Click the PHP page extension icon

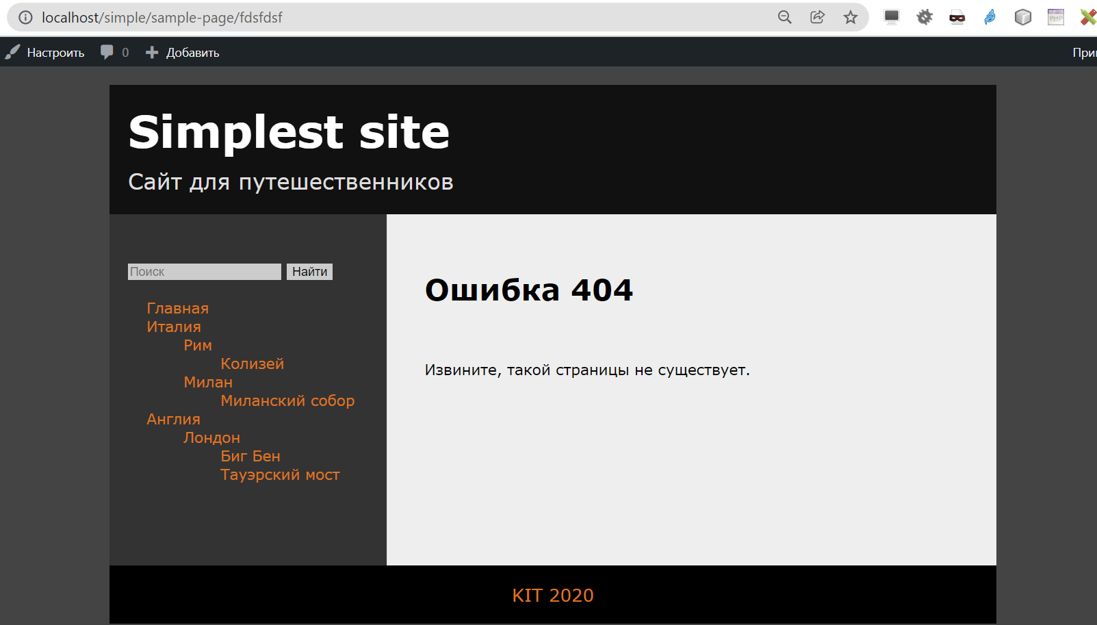tap(1056, 17)
